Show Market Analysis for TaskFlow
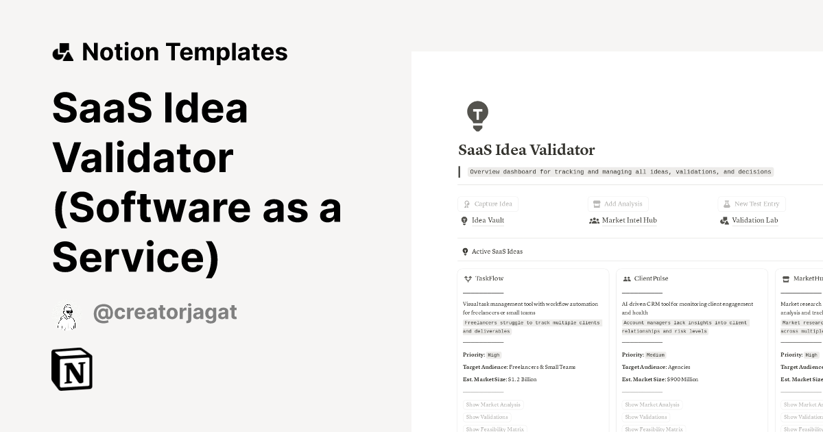 [493, 405]
